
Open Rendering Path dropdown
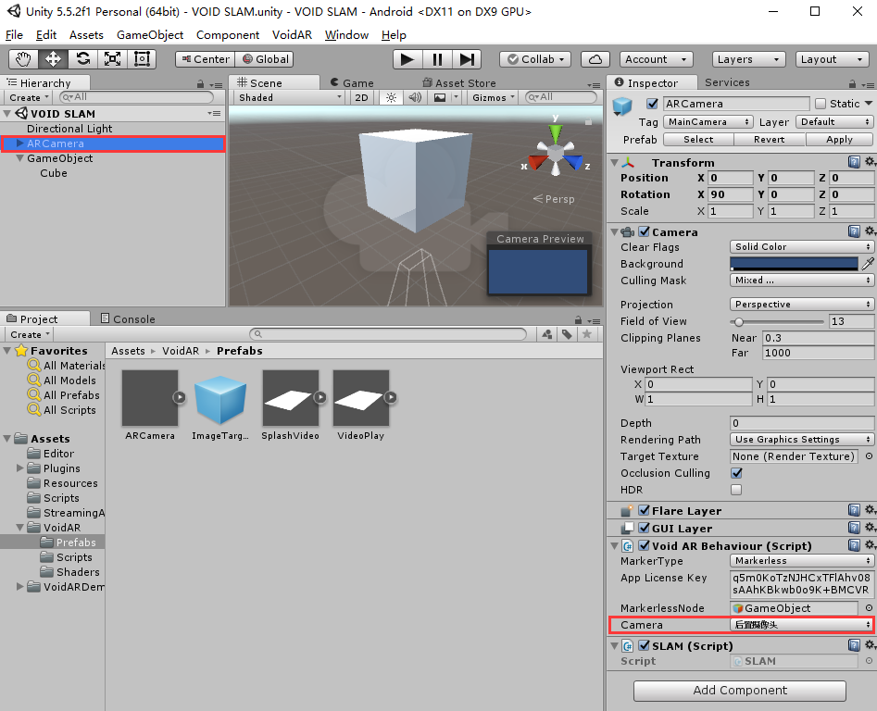point(801,440)
